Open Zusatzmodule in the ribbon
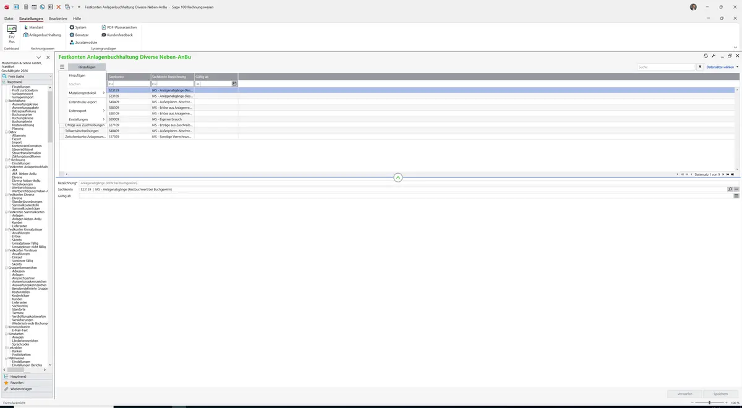This screenshot has height=408, width=742. coord(83,42)
